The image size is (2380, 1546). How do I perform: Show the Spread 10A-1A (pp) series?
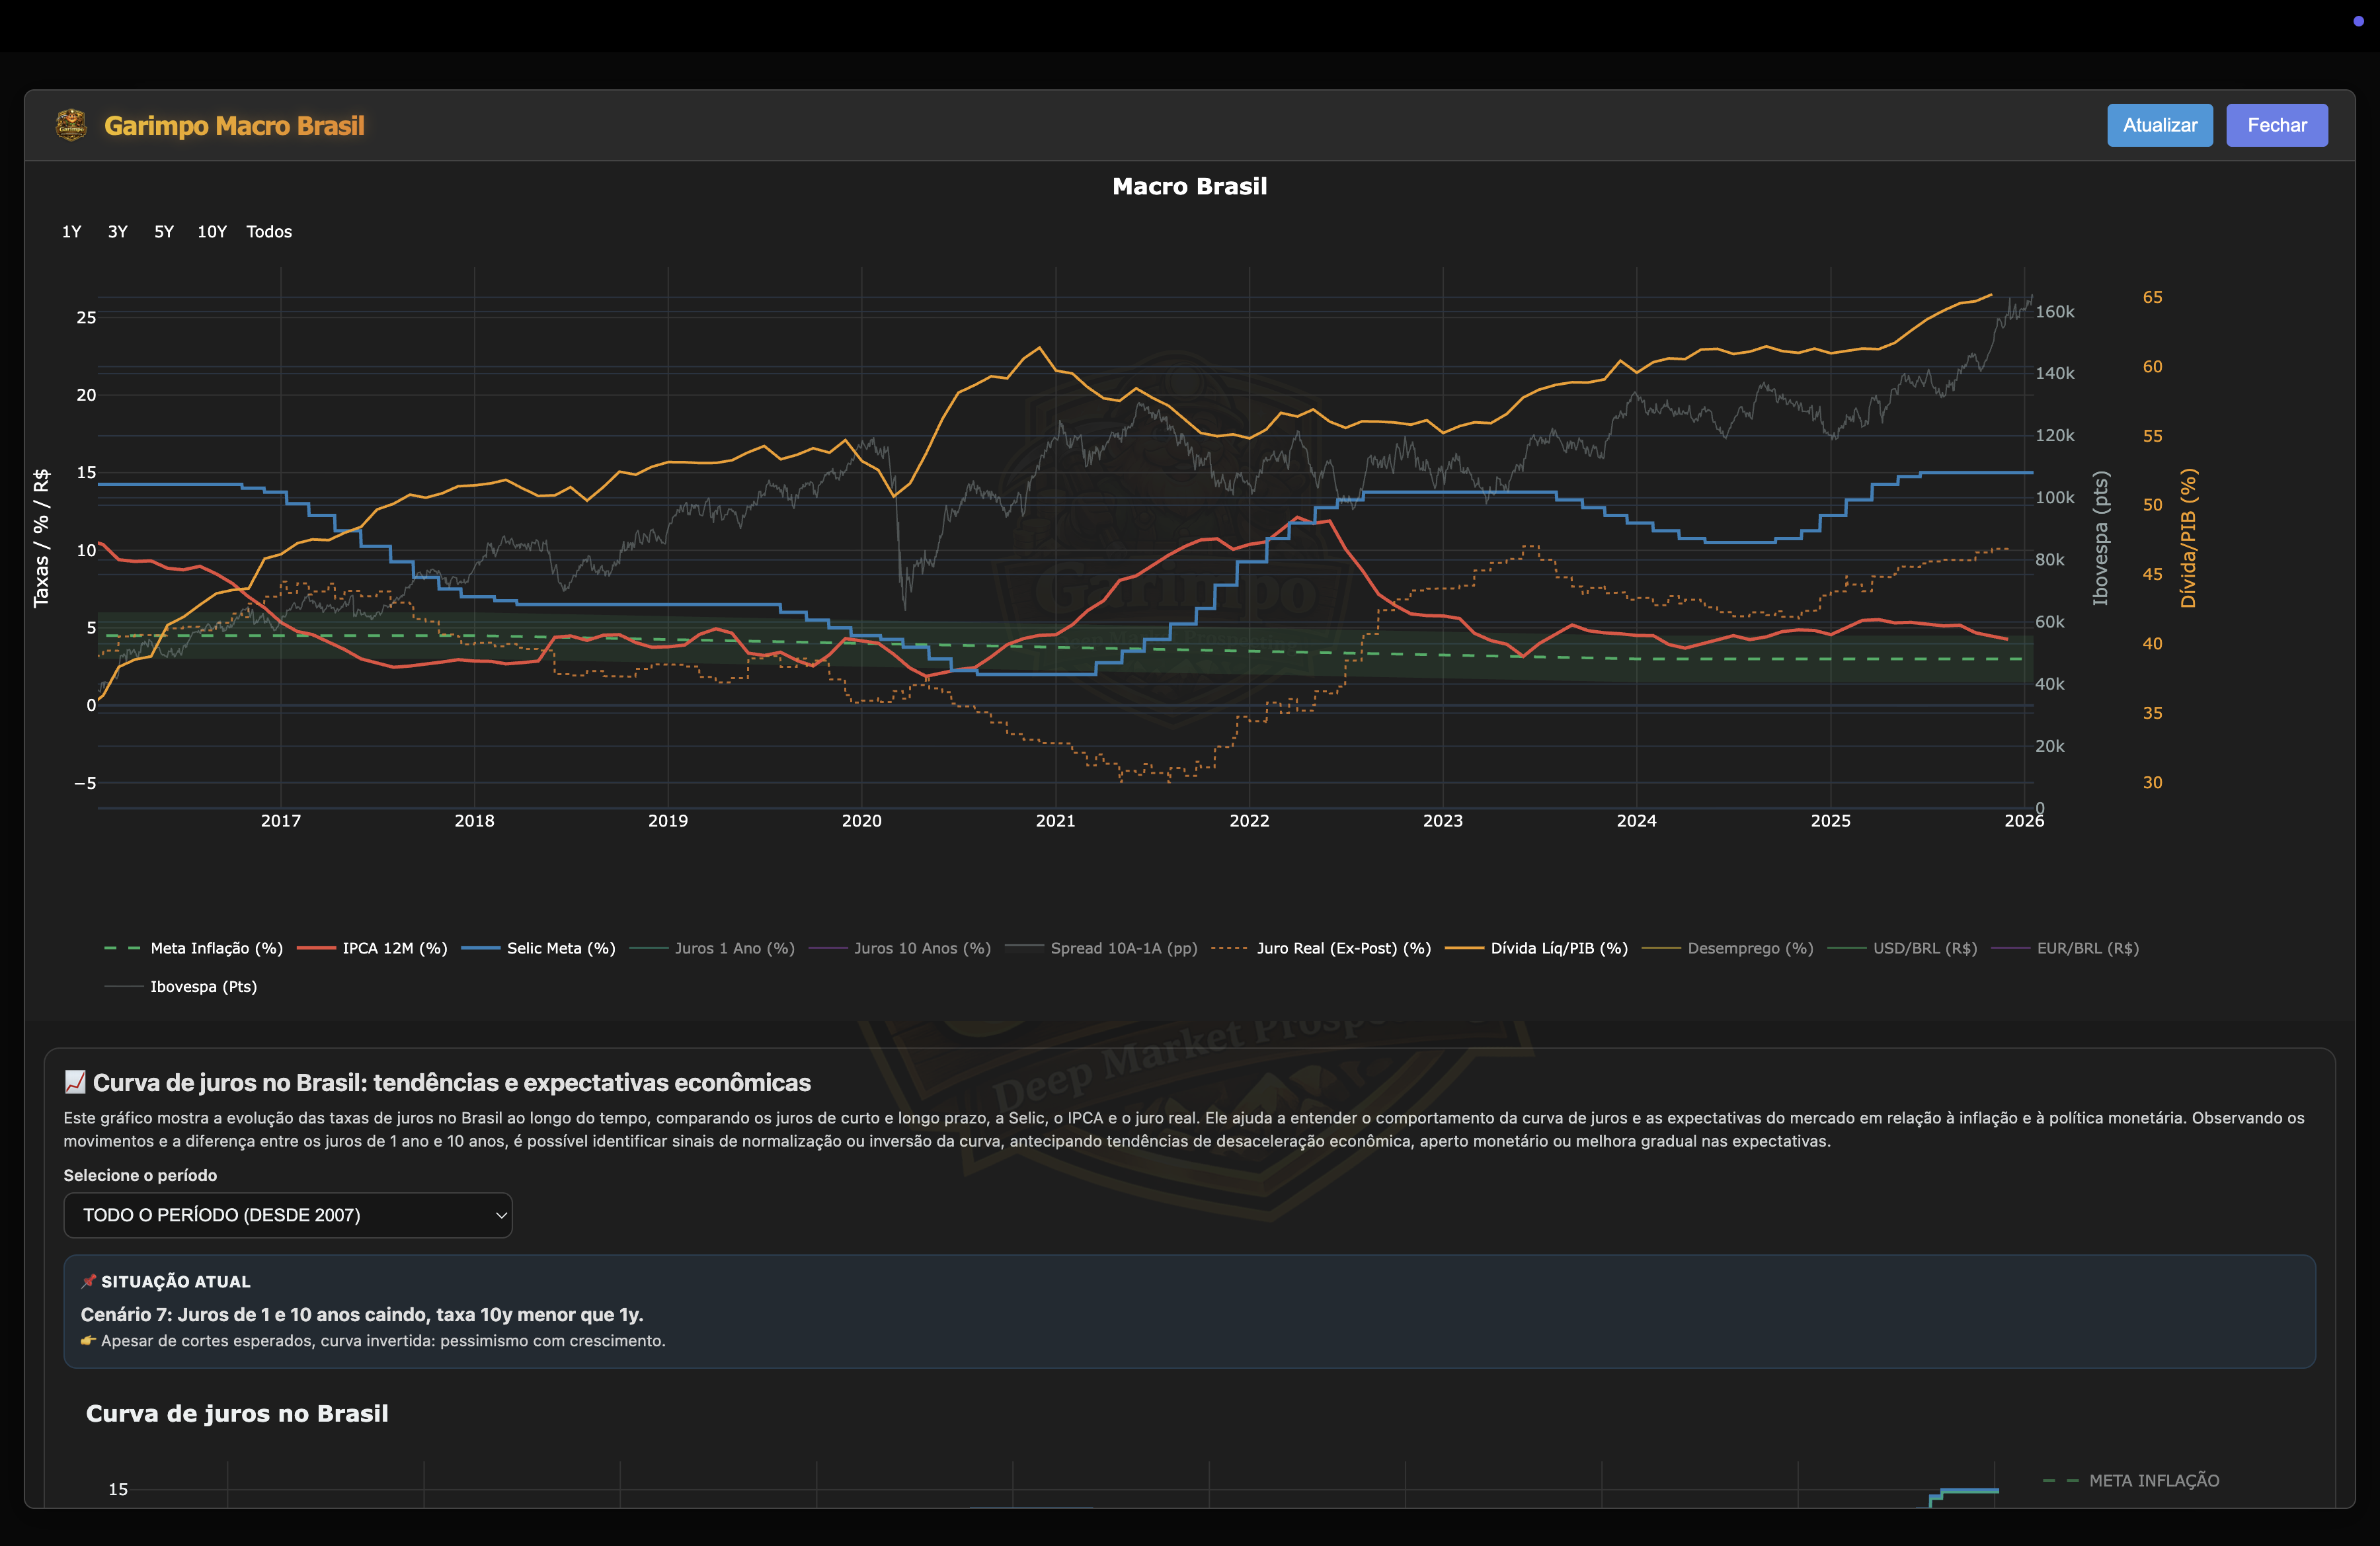point(1123,948)
